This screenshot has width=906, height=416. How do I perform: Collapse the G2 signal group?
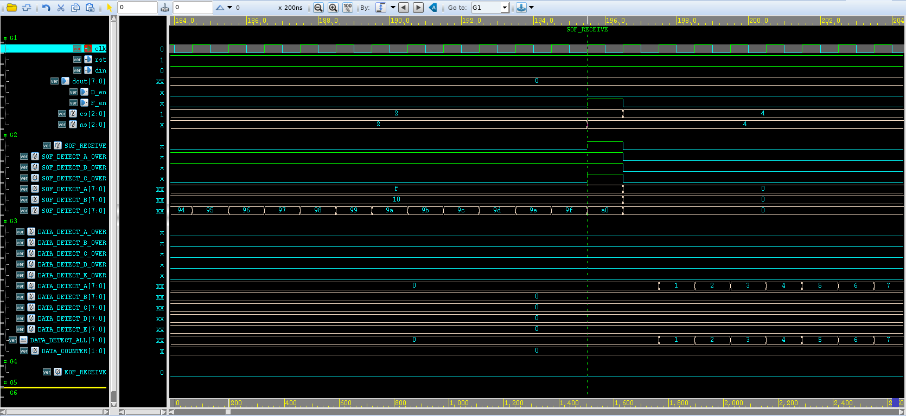click(x=5, y=135)
